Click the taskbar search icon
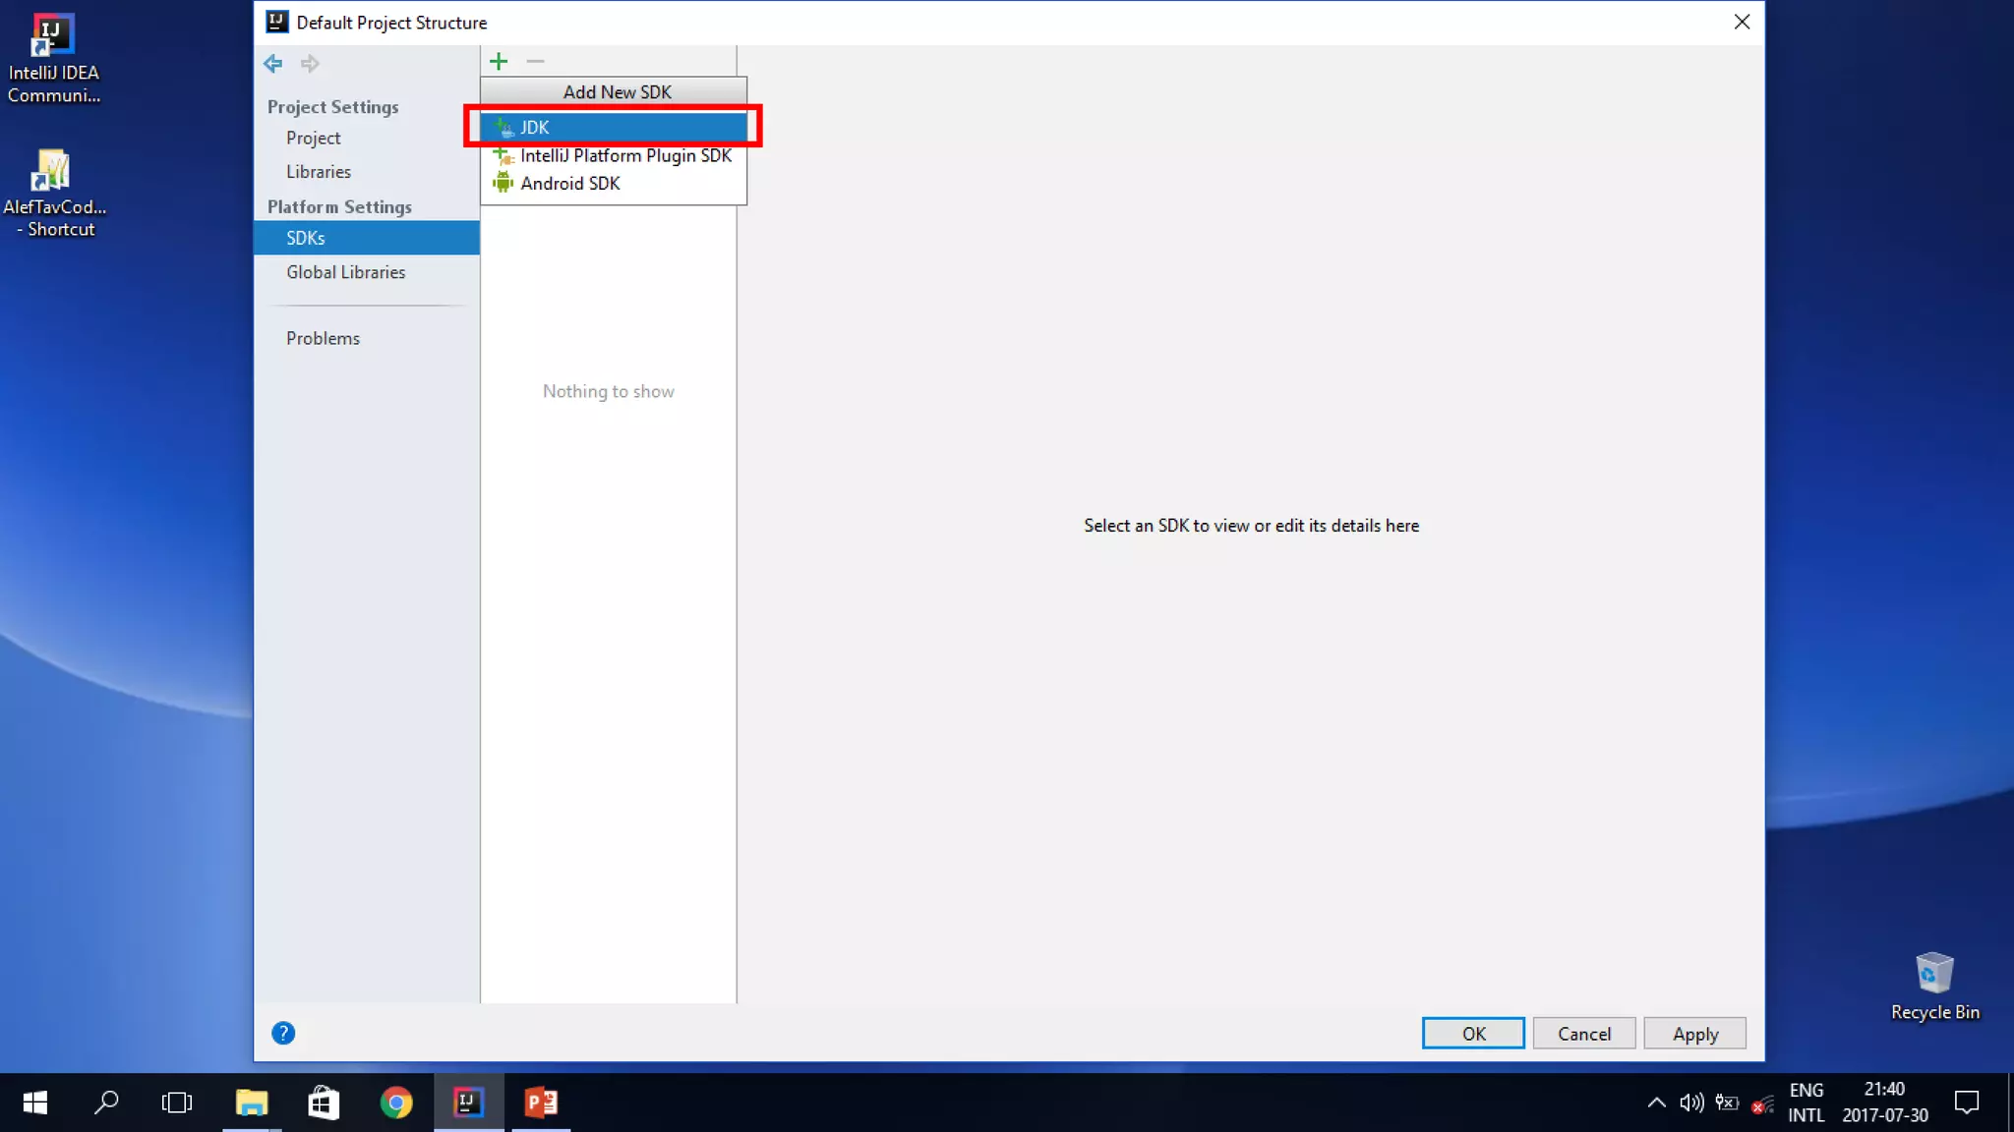2014x1132 pixels. point(106,1103)
